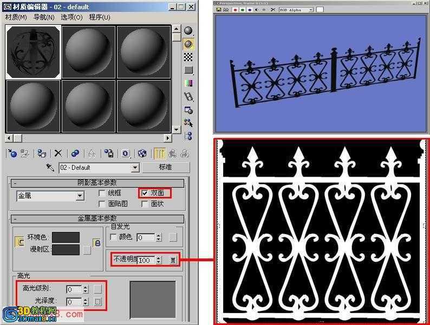Clear the render window with X icon
The width and height of the screenshot is (430, 325).
(x=272, y=10)
